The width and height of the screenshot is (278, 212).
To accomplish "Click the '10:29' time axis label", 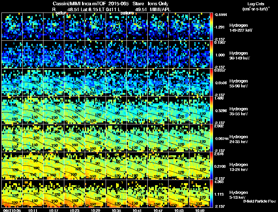I will 95,210.
